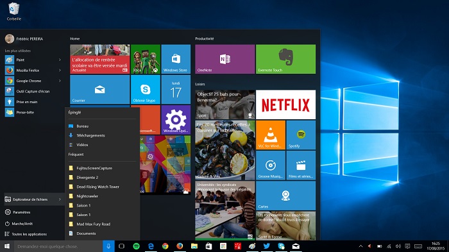Open the colorful Photos tile
This screenshot has height=252, width=449.
pos(165,165)
